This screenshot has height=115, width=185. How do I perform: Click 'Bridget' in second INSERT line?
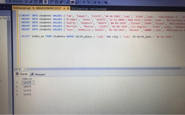pyautogui.click(x=72, y=19)
